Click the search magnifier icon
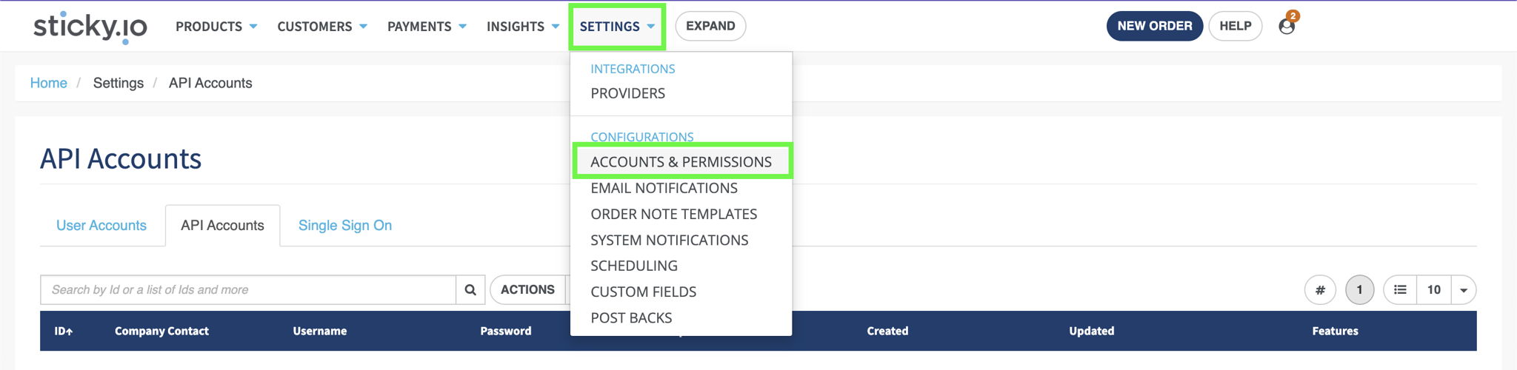The height and width of the screenshot is (370, 1517). (x=470, y=290)
